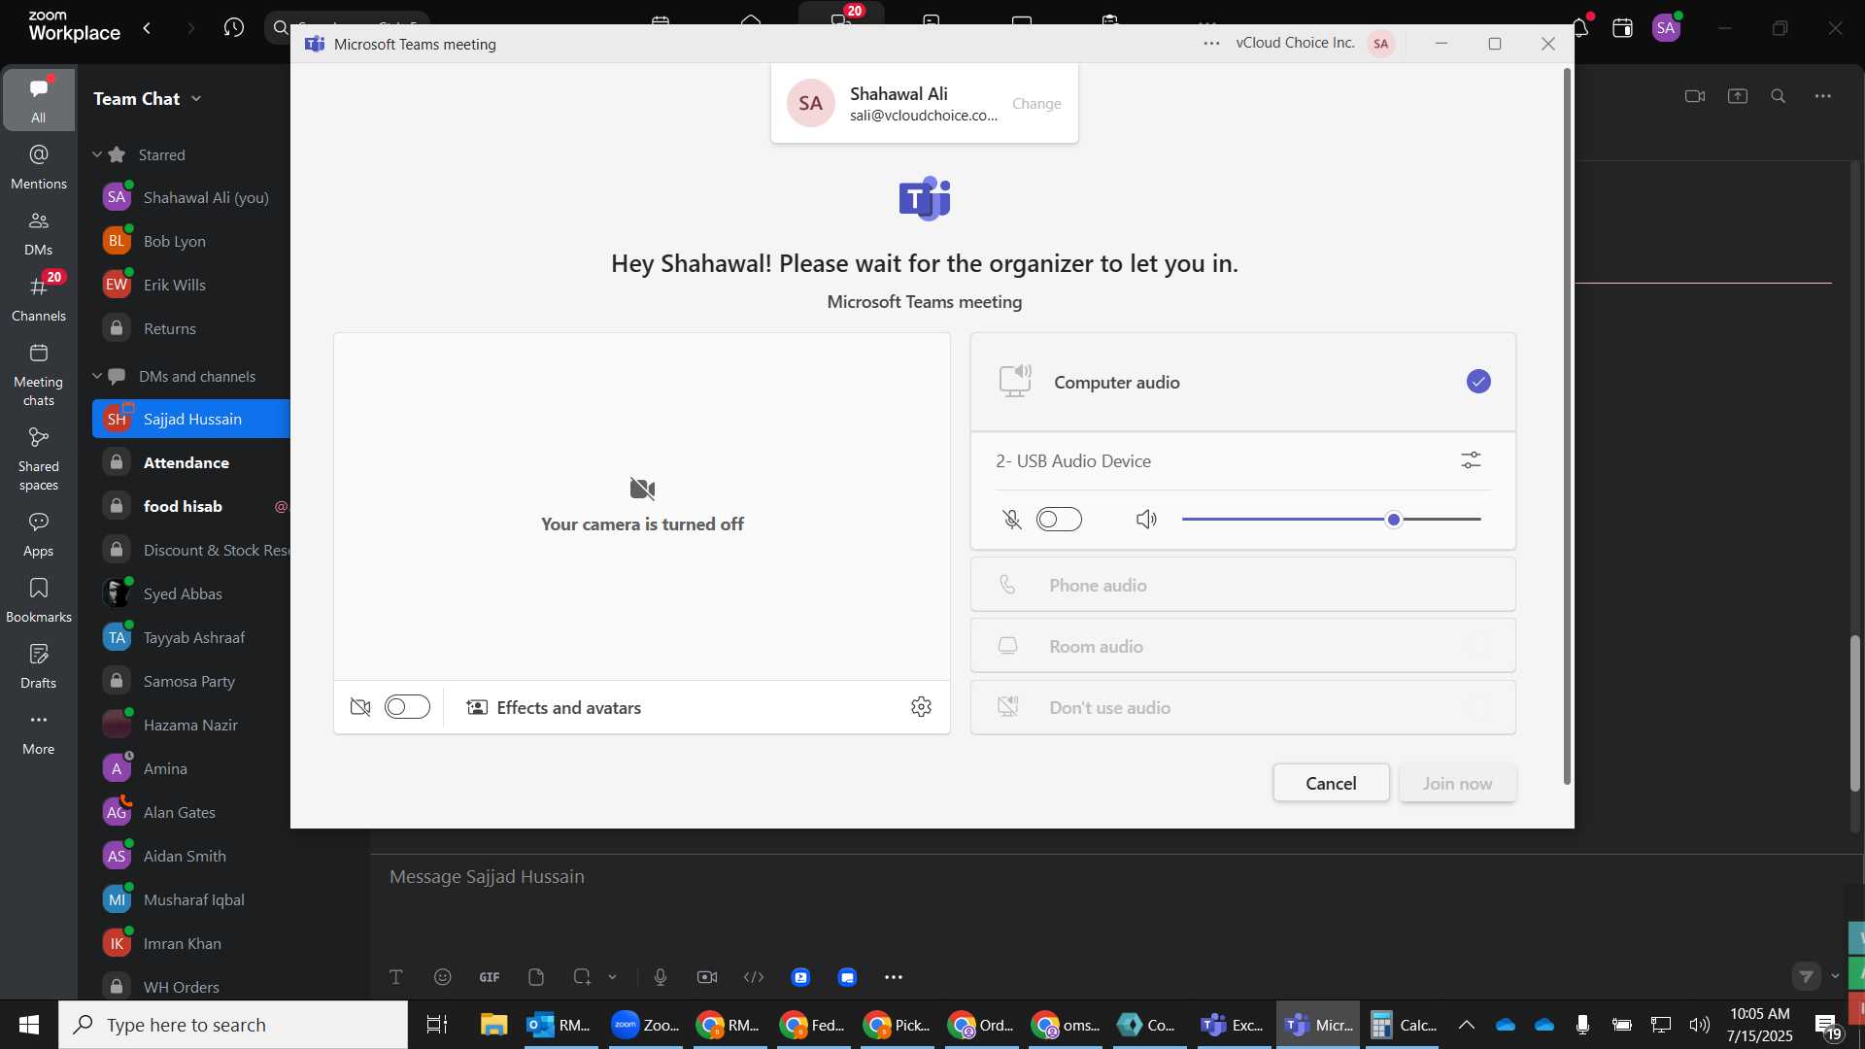1865x1049 pixels.
Task: Click the taskbar search box
Action: pyautogui.click(x=233, y=1025)
